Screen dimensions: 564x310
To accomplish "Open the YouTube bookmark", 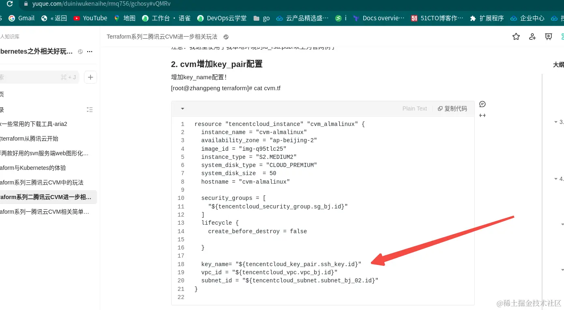I will click(90, 18).
